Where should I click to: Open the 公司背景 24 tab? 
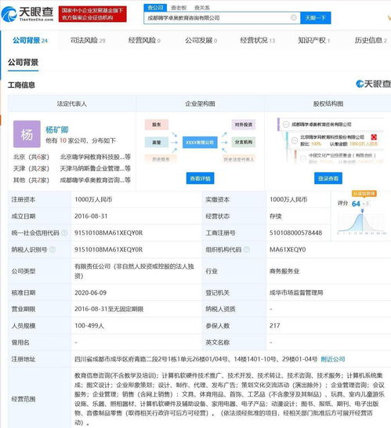click(x=30, y=41)
